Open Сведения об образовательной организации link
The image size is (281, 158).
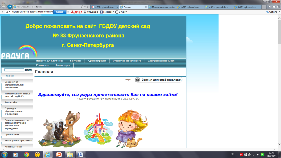click(14, 85)
